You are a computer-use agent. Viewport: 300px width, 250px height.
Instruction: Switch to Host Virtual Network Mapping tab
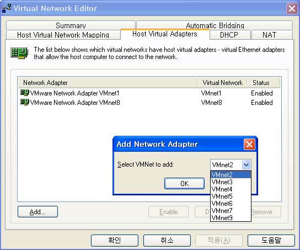point(63,35)
